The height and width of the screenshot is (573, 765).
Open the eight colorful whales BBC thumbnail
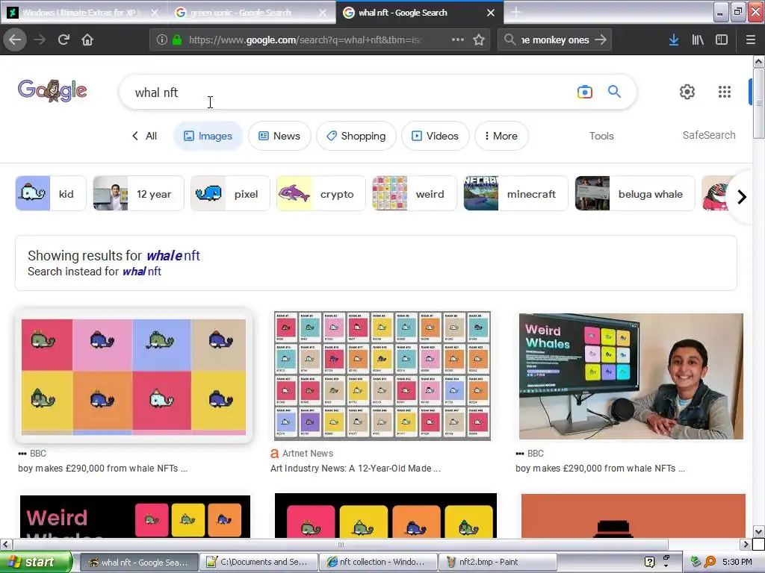pos(134,376)
